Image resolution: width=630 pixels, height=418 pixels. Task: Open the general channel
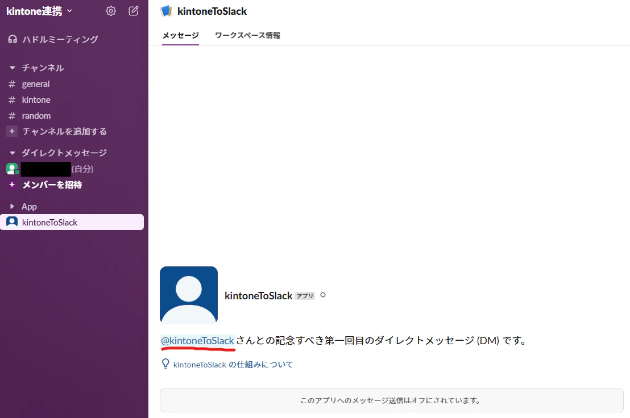click(36, 84)
